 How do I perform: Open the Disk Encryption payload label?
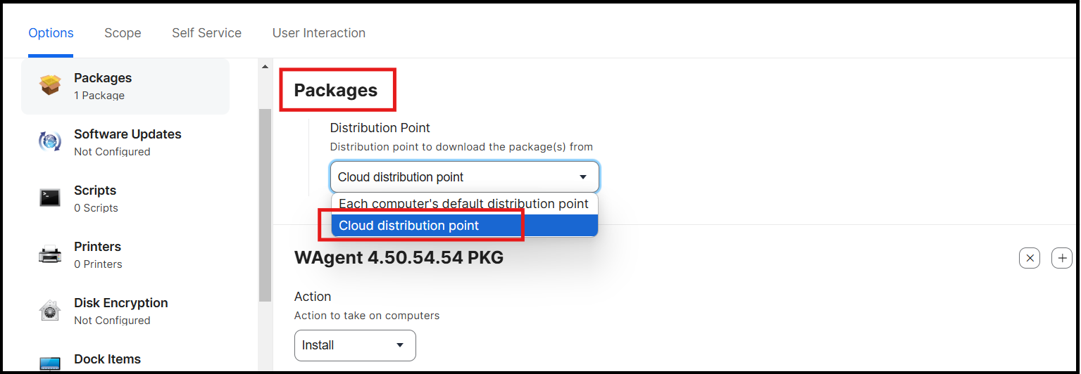pos(121,303)
